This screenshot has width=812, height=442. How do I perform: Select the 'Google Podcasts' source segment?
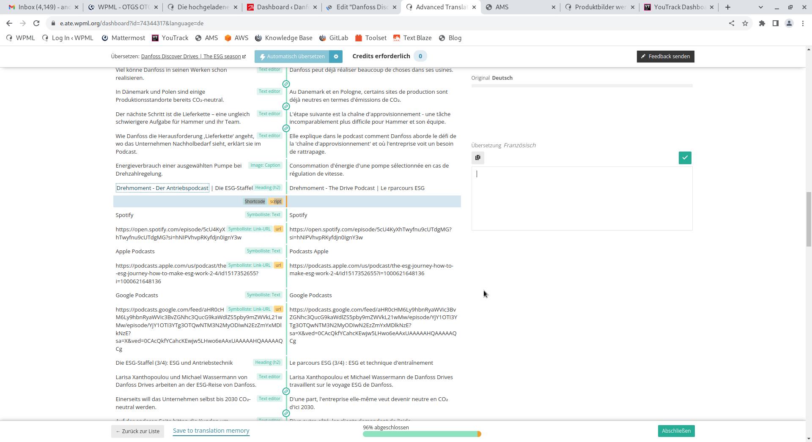click(x=137, y=295)
